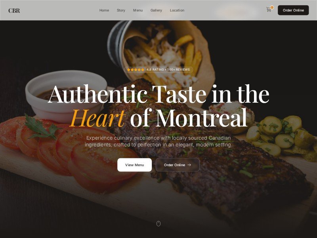The image size is (317, 238).
Task: Click the dark Order Online header button
Action: click(x=293, y=10)
